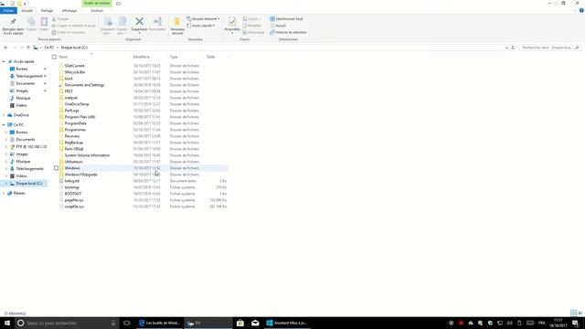Select the Program Files (x86) folder
This screenshot has height=329, width=585.
click(x=80, y=117)
